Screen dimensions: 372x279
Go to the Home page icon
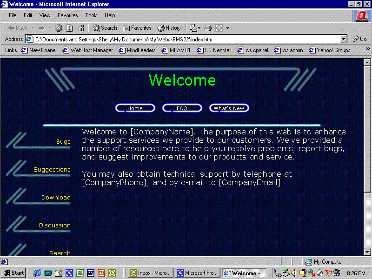pos(81,28)
